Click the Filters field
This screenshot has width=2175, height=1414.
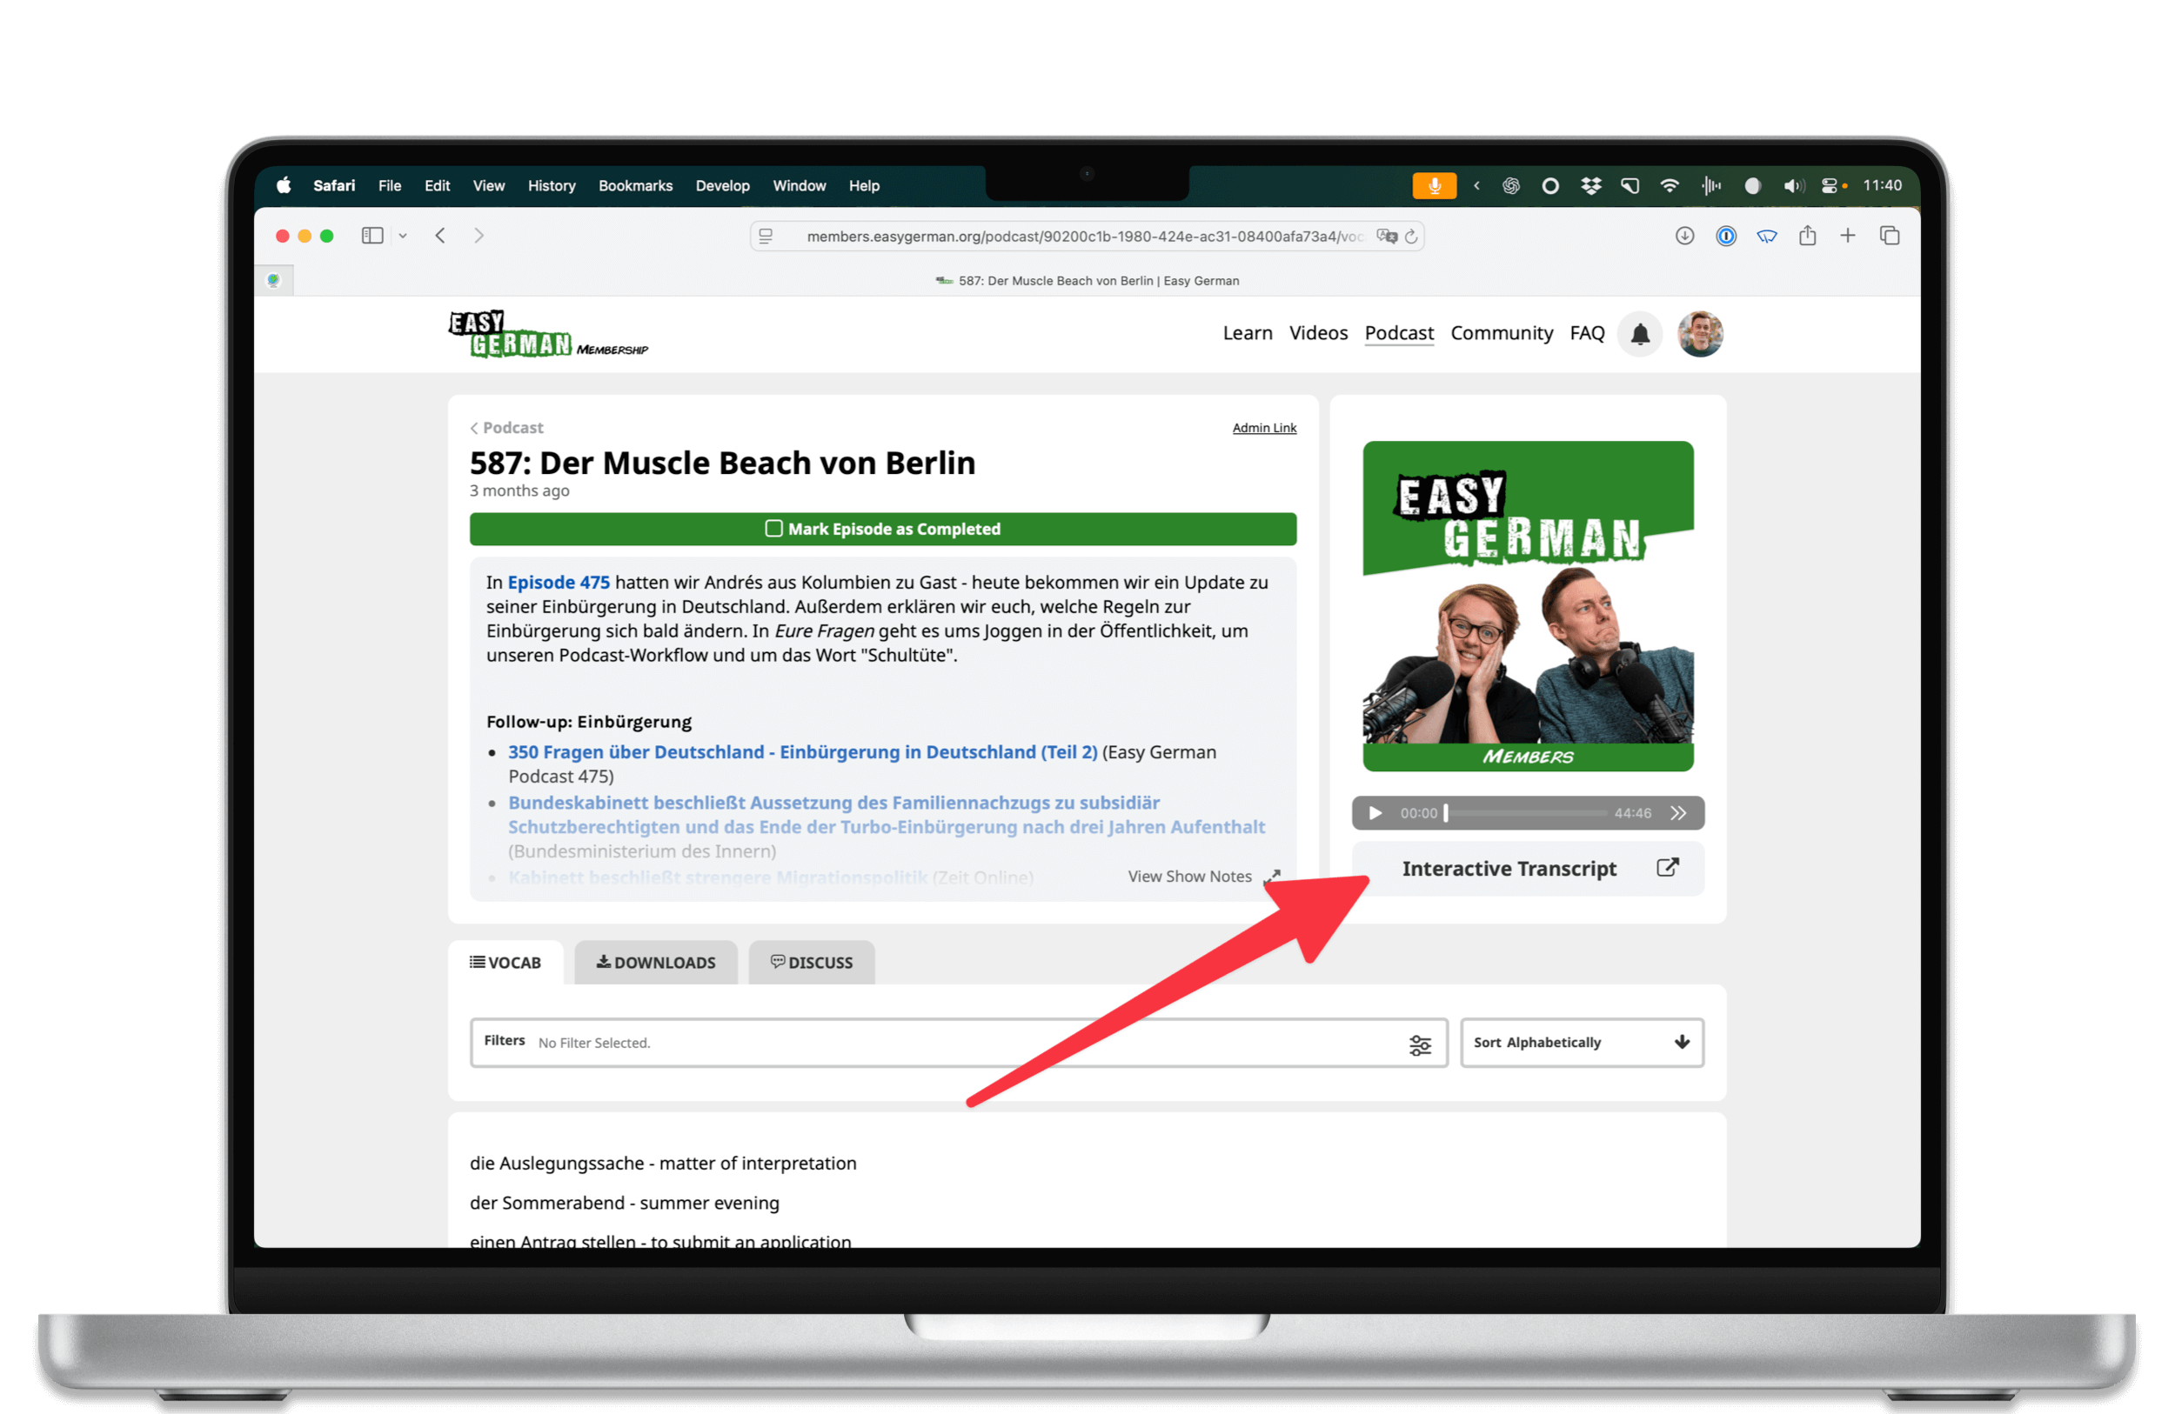tap(959, 1042)
